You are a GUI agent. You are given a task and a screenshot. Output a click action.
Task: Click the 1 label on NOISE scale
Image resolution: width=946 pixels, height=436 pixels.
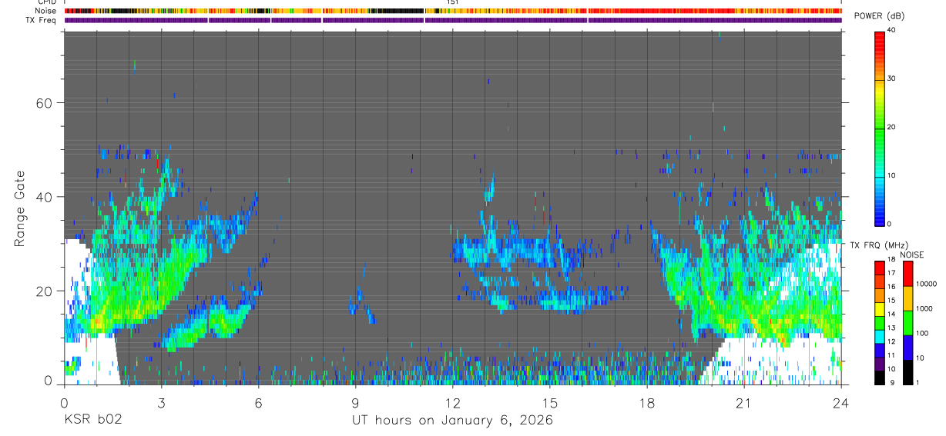point(919,382)
